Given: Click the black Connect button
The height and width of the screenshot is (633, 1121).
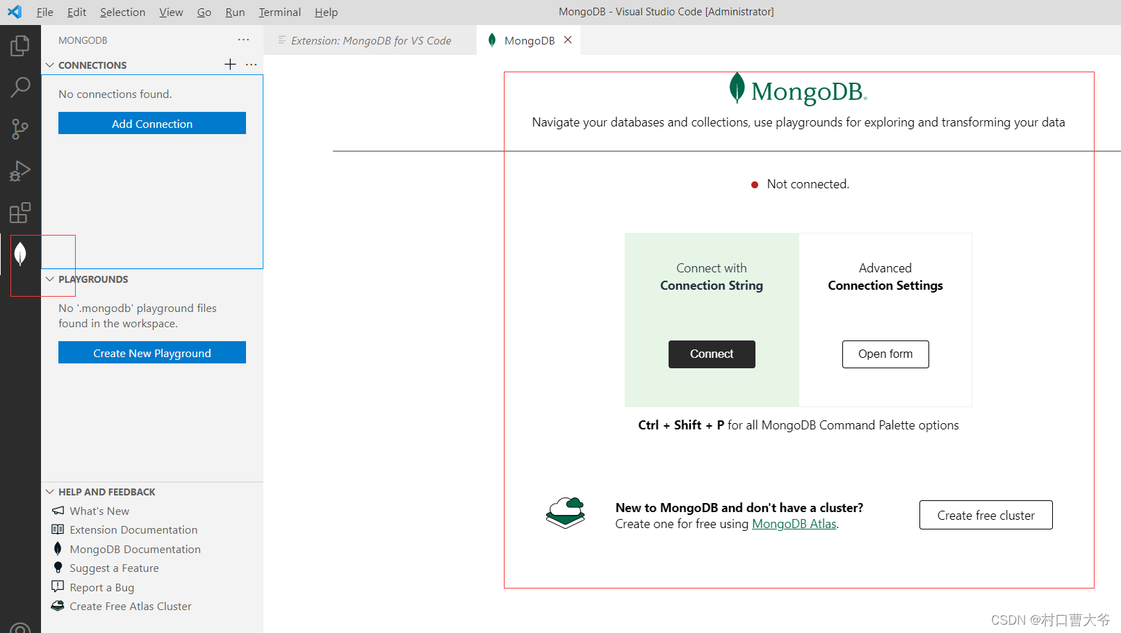Looking at the screenshot, I should click(x=712, y=354).
